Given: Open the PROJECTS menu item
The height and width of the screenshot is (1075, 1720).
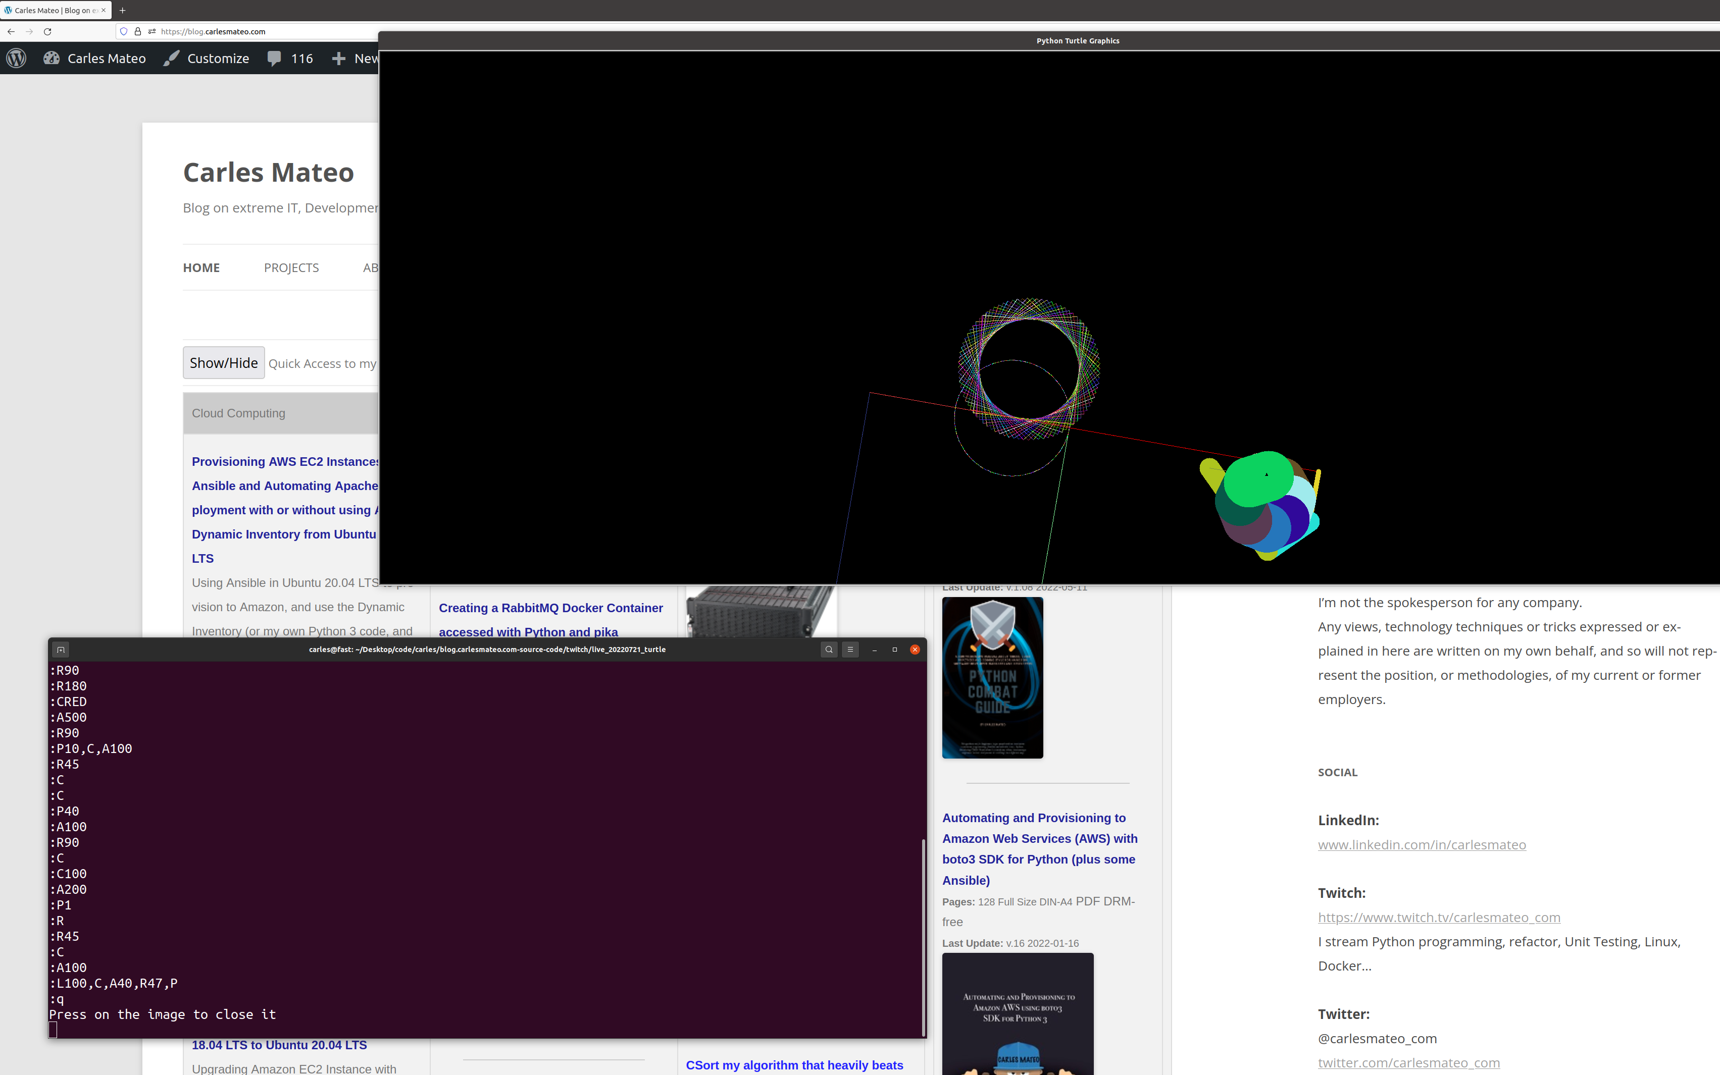Looking at the screenshot, I should pos(291,267).
